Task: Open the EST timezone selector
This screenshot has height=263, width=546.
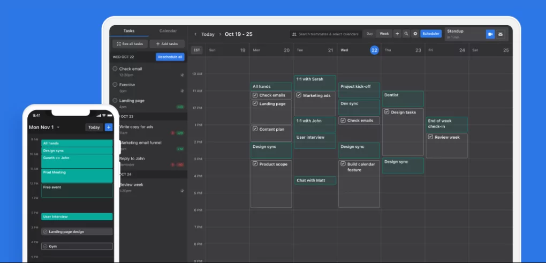Action: [197, 50]
